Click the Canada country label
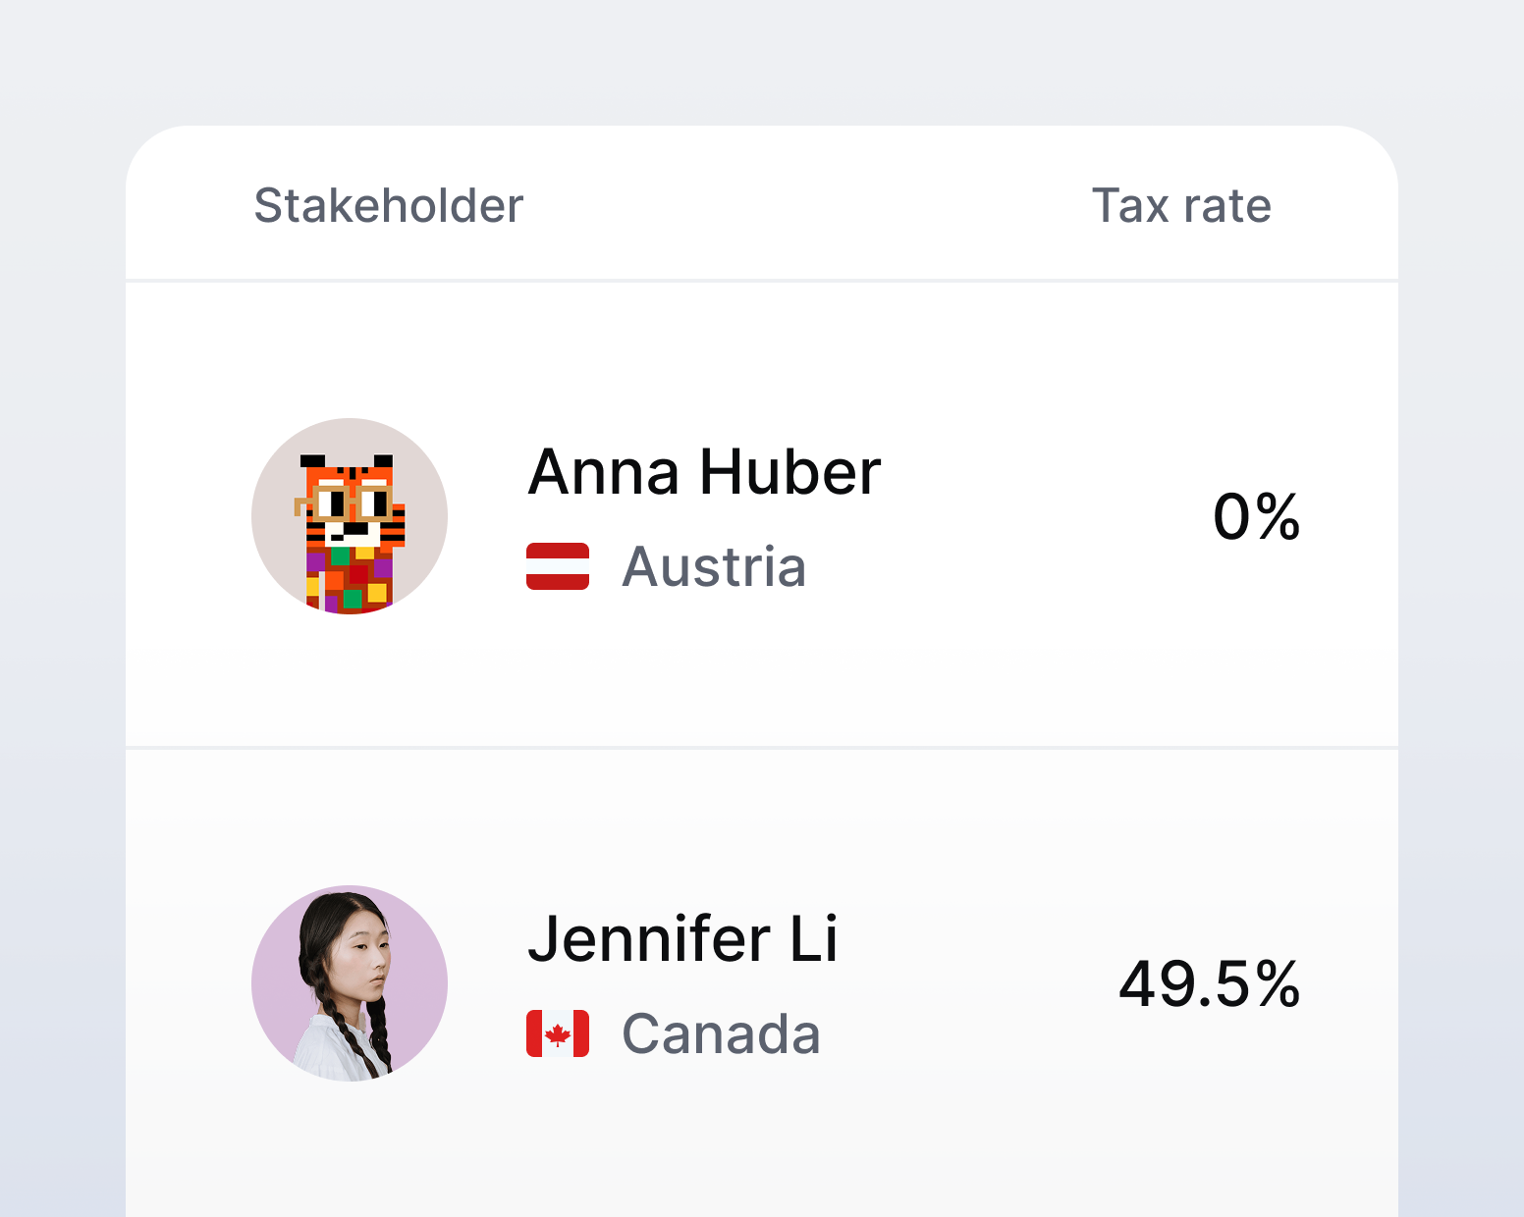1524x1217 pixels. coord(722,1033)
